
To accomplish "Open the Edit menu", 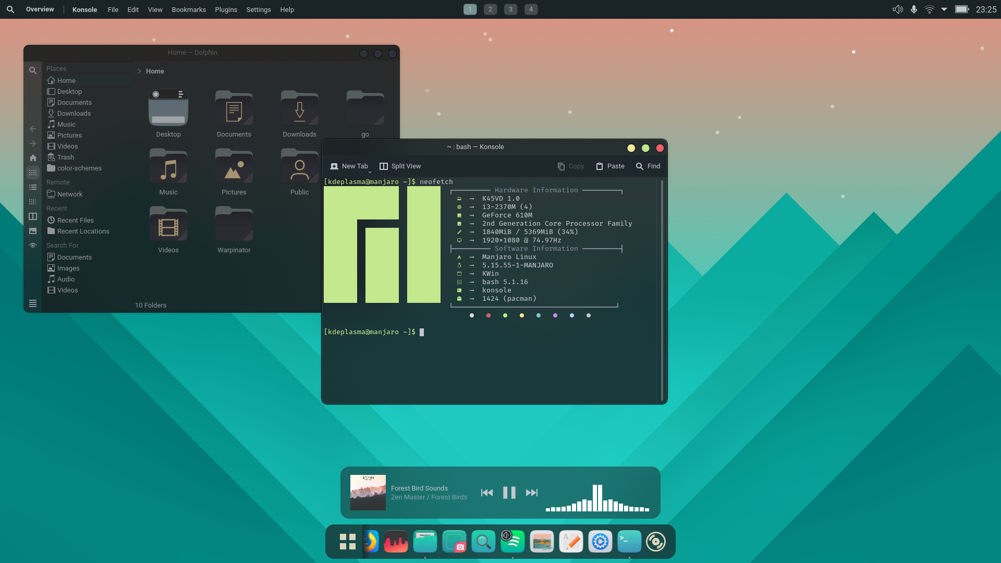I will click(x=133, y=9).
